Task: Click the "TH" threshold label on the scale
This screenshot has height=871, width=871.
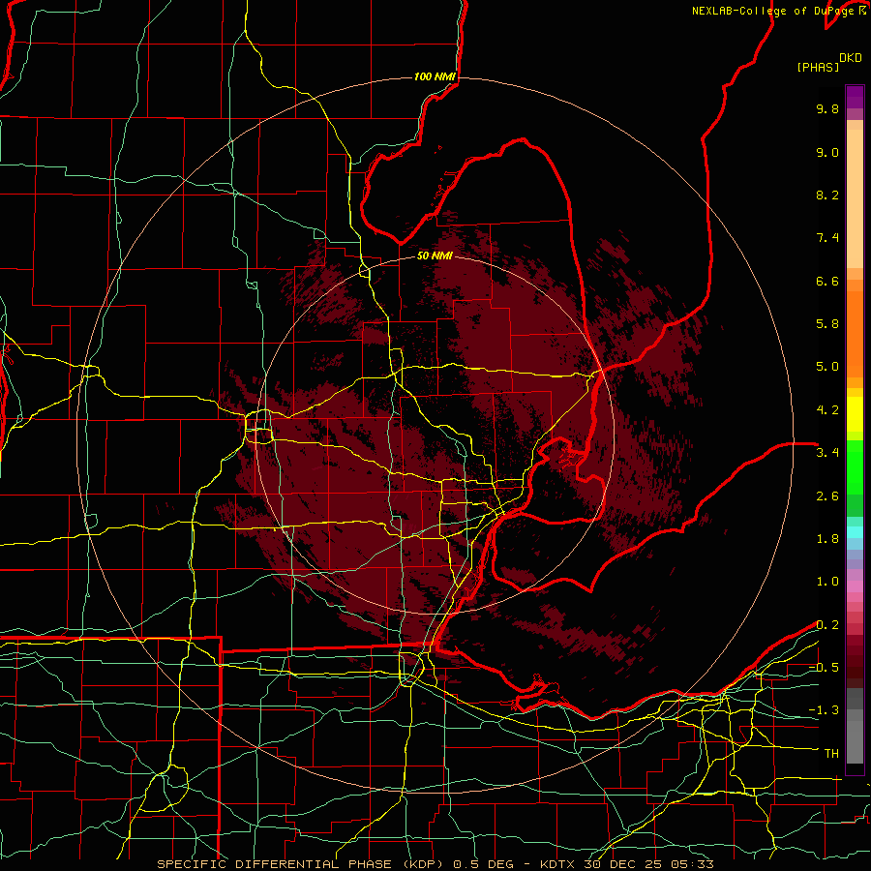Action: (x=831, y=754)
